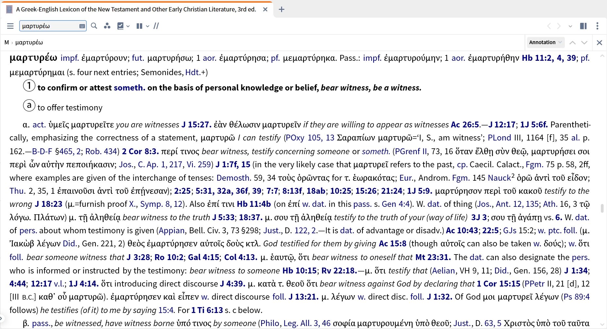This screenshot has height=329, width=607.
Task: Open the three-dots visual filters icon
Action: [107, 26]
